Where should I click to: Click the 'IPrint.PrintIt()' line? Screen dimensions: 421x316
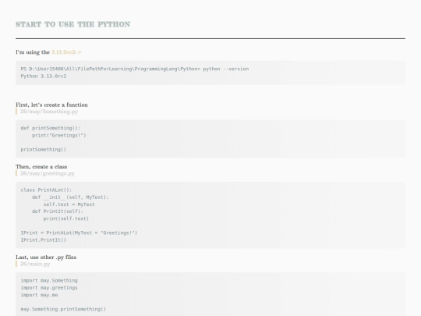pyautogui.click(x=44, y=240)
